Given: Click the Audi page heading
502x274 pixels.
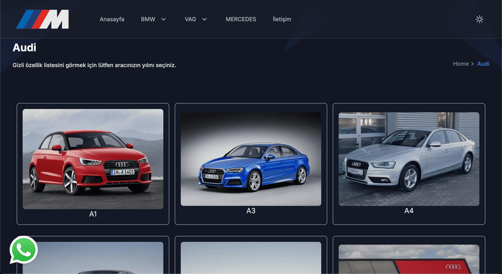Looking at the screenshot, I should tap(24, 48).
